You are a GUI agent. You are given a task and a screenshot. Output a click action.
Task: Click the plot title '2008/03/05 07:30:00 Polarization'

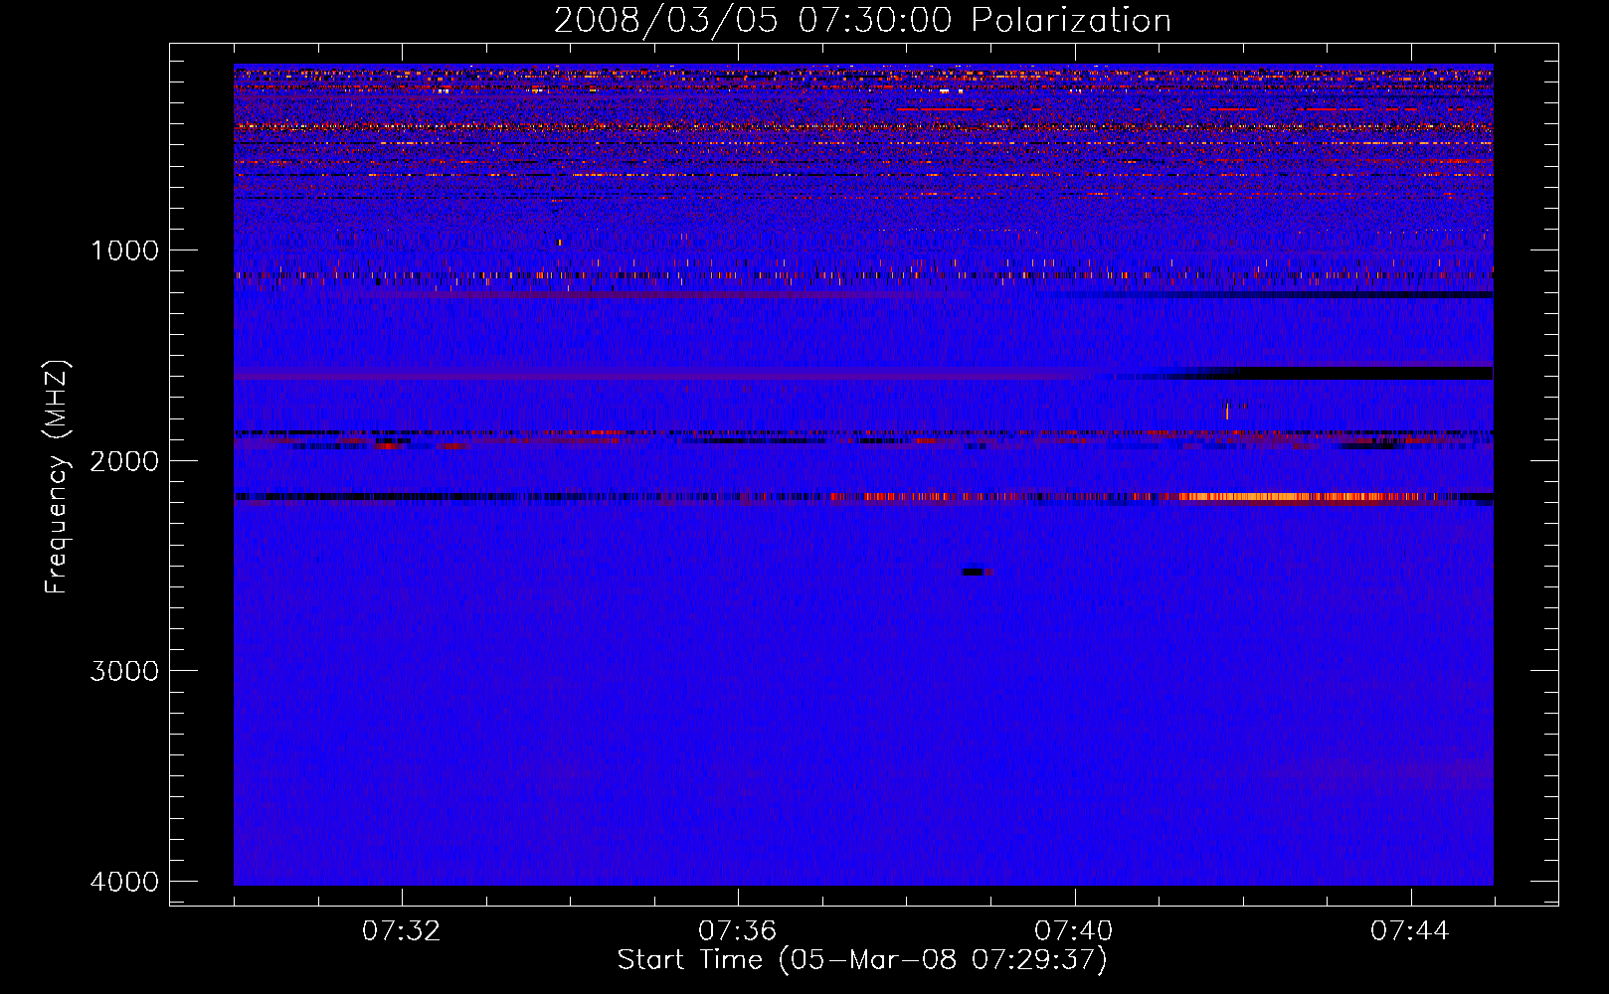coord(862,21)
